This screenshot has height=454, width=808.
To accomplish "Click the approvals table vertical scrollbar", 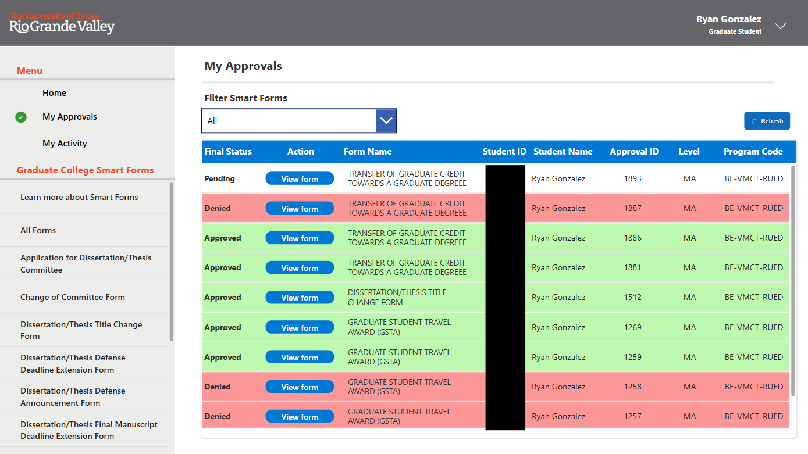I will 792,279.
